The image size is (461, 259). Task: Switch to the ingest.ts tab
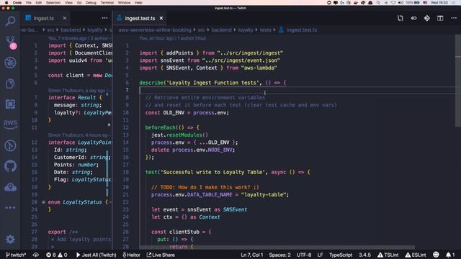[43, 18]
